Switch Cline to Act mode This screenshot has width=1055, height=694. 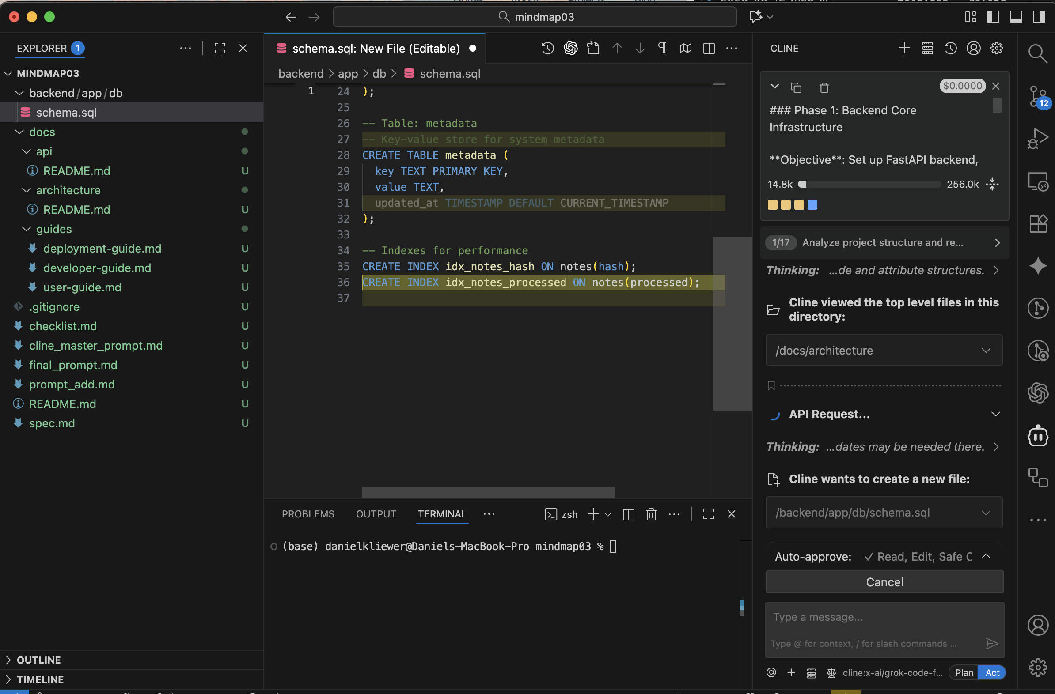coord(992,673)
